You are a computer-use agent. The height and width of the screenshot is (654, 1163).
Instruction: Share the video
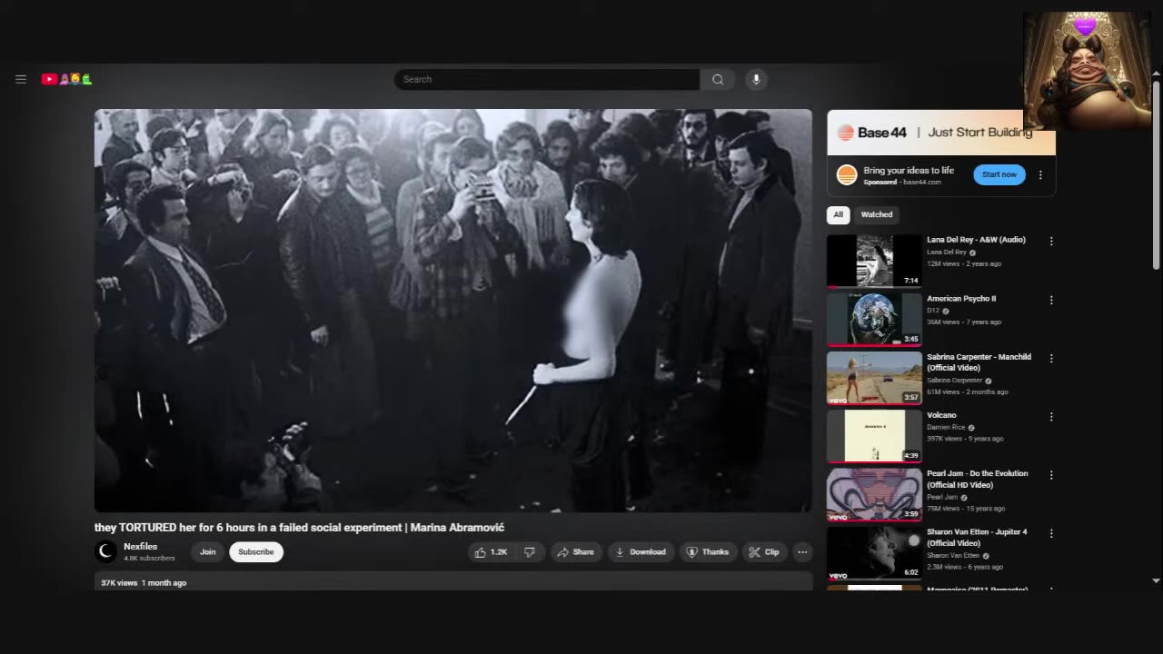point(575,552)
